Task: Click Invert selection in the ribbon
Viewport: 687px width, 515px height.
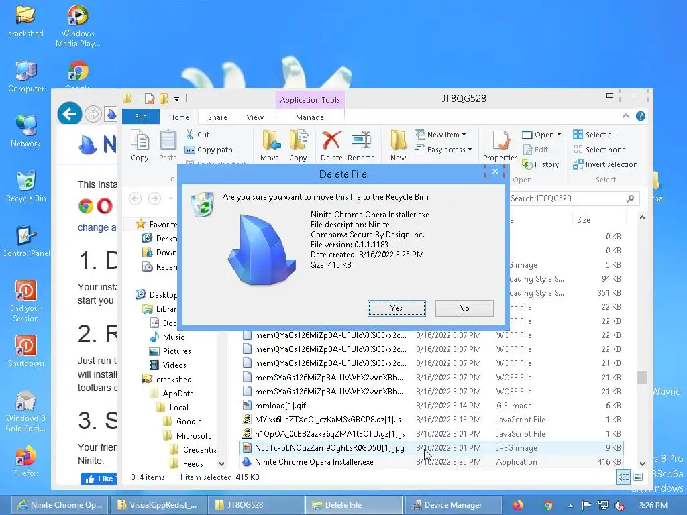Action: pyautogui.click(x=606, y=164)
